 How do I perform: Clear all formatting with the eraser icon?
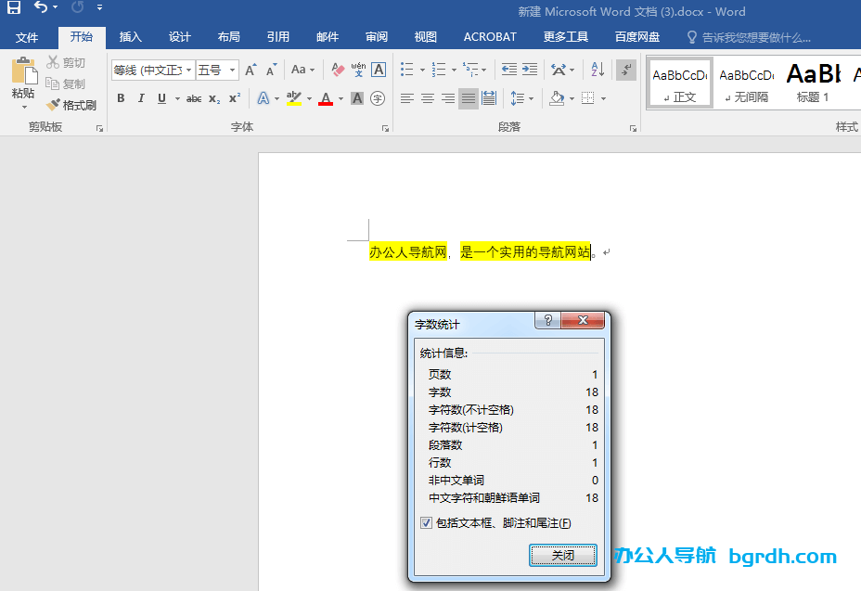(x=338, y=70)
